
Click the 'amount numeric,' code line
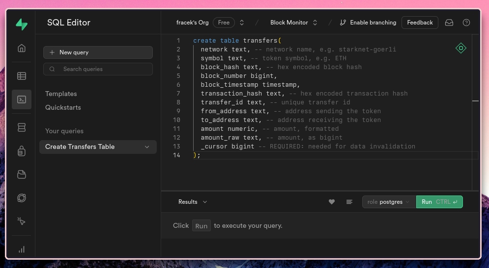coord(229,129)
